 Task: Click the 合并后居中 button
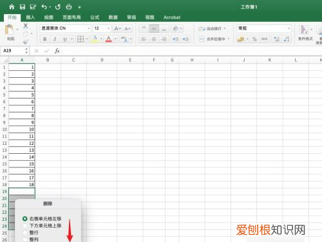212,39
